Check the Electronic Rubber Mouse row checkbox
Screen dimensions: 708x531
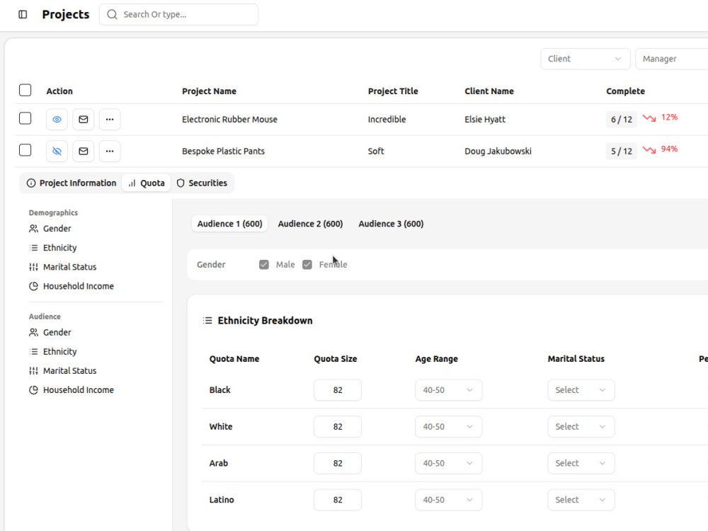tap(25, 118)
